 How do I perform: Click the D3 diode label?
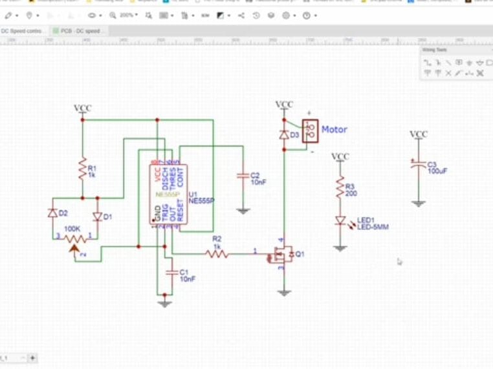click(x=294, y=135)
